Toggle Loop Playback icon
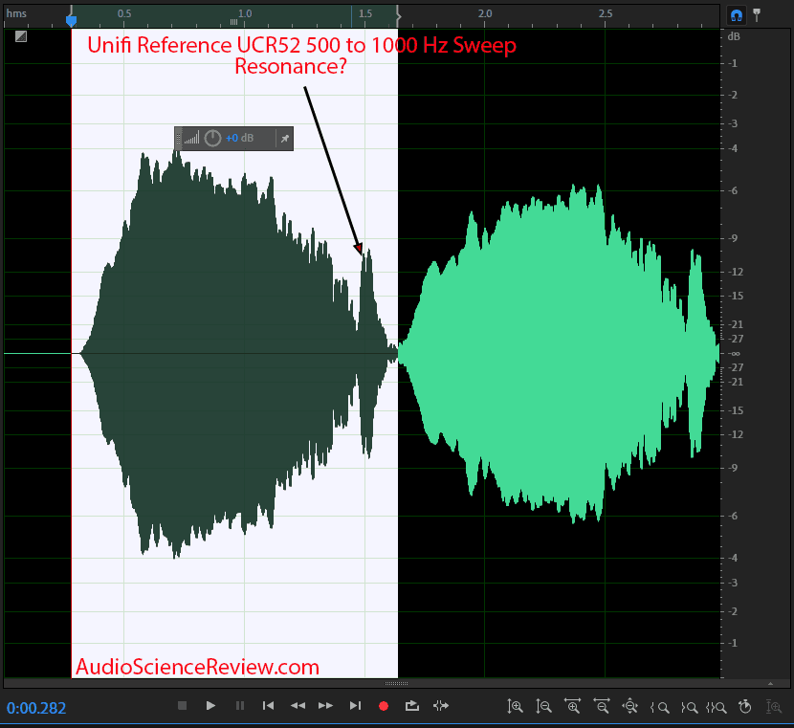Screen dimensions: 794x728 pos(412,705)
